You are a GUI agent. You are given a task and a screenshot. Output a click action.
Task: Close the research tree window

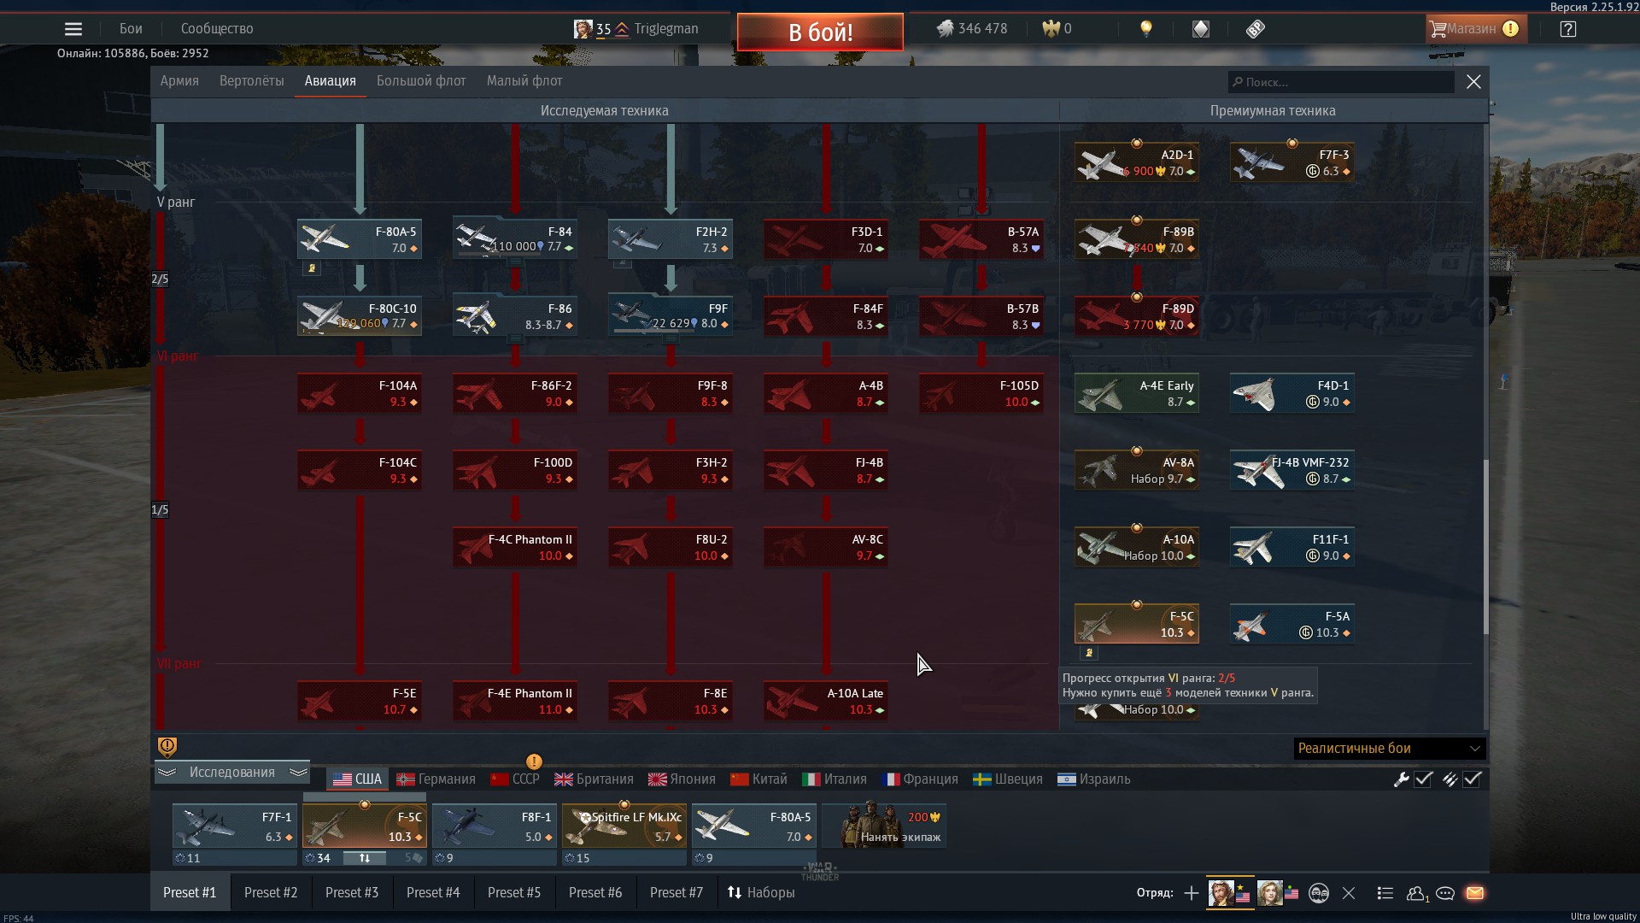pyautogui.click(x=1473, y=82)
